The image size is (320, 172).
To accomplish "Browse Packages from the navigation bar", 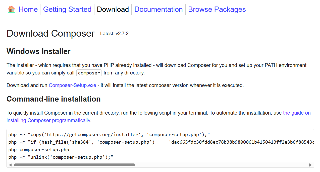I will pos(217,9).
